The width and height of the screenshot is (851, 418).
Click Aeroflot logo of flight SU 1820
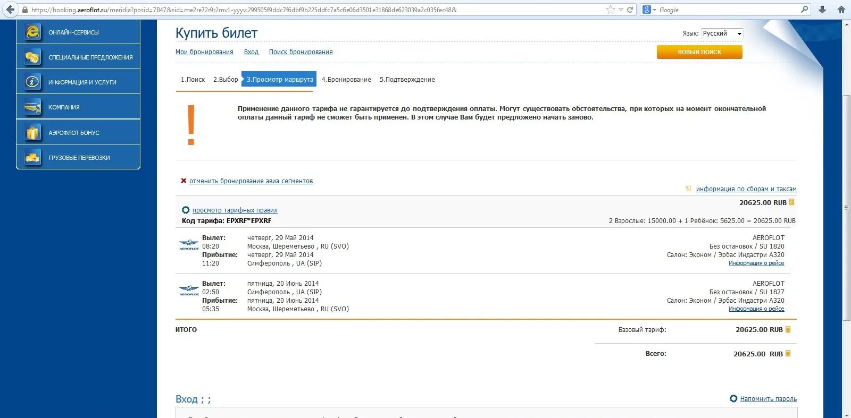(x=189, y=244)
